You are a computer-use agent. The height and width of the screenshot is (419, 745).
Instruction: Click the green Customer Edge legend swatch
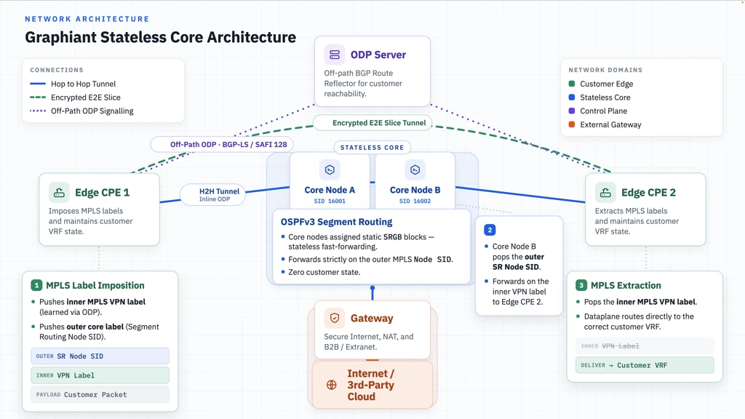(572, 84)
